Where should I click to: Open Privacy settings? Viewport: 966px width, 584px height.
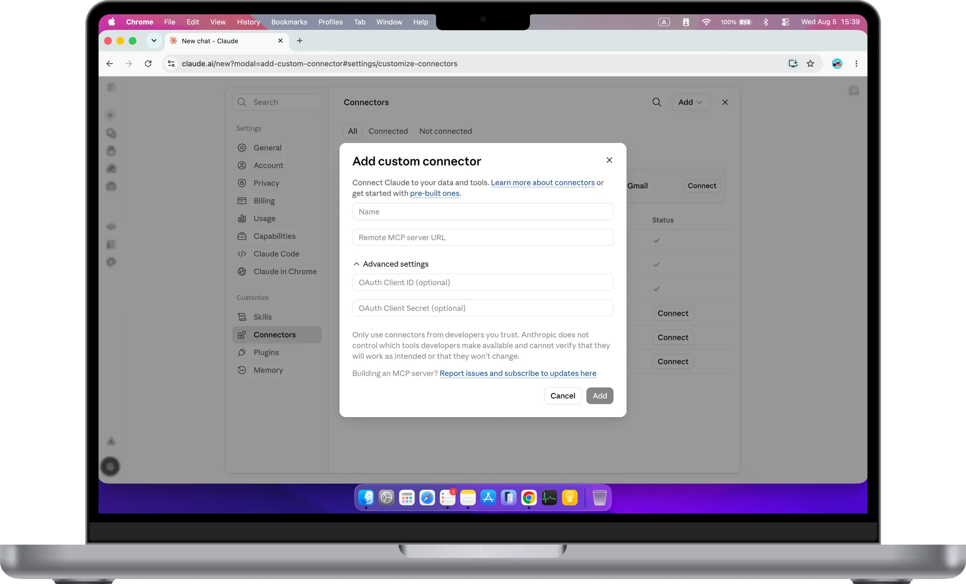coord(276,183)
